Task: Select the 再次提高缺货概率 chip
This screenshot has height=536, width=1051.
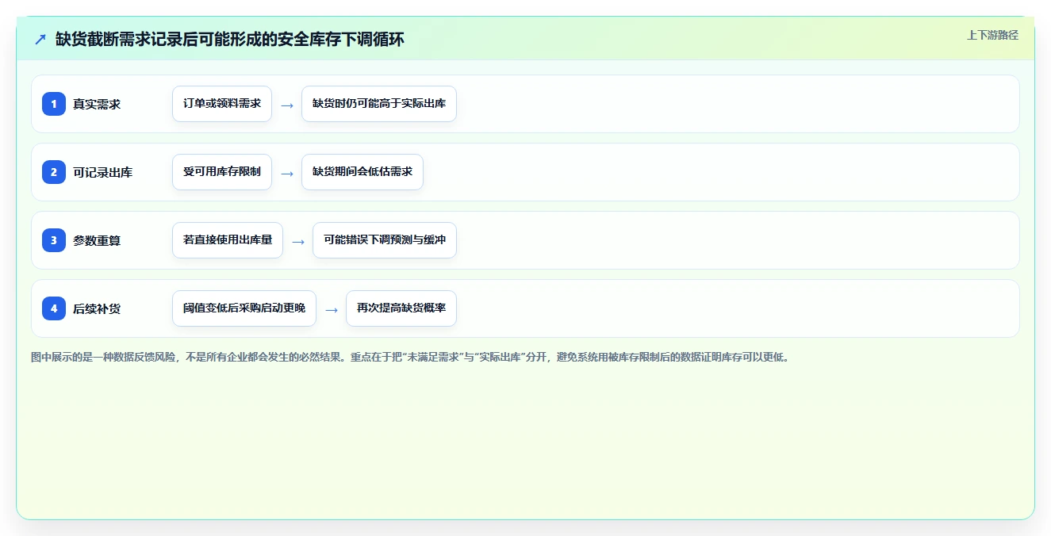Action: point(401,308)
